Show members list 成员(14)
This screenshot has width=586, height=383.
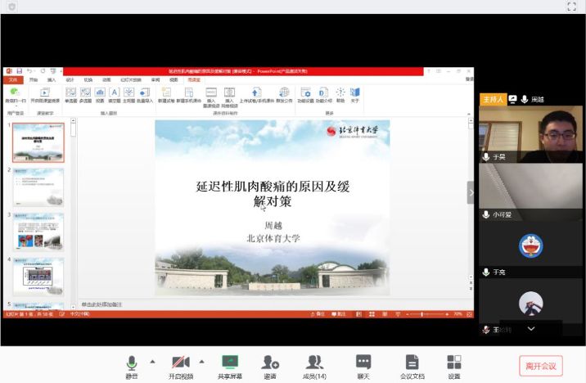pyautogui.click(x=314, y=366)
